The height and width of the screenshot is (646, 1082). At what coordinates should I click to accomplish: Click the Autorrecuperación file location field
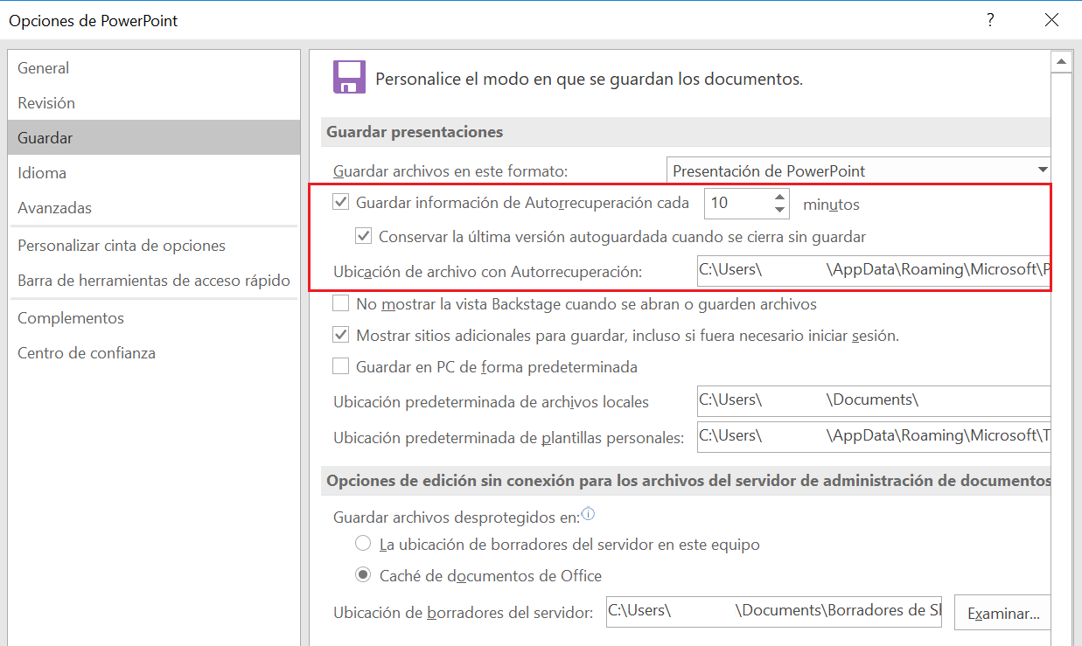pyautogui.click(x=873, y=269)
